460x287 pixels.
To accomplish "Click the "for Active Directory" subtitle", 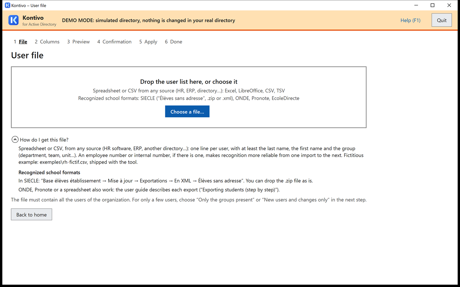I will [40, 24].
